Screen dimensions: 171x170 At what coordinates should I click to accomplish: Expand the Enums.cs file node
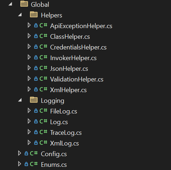coord(20,164)
